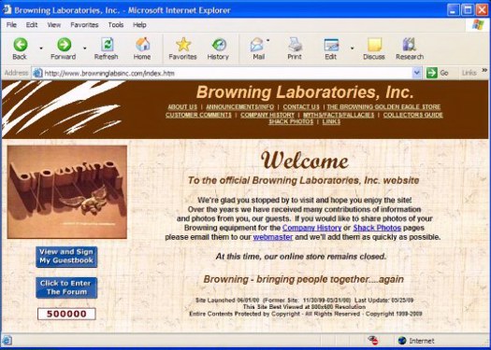Click the Back arrow icon

pos(20,45)
